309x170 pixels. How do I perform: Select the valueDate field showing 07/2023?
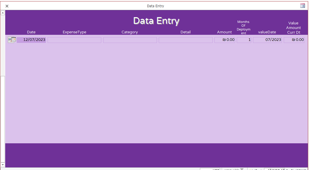(267, 40)
